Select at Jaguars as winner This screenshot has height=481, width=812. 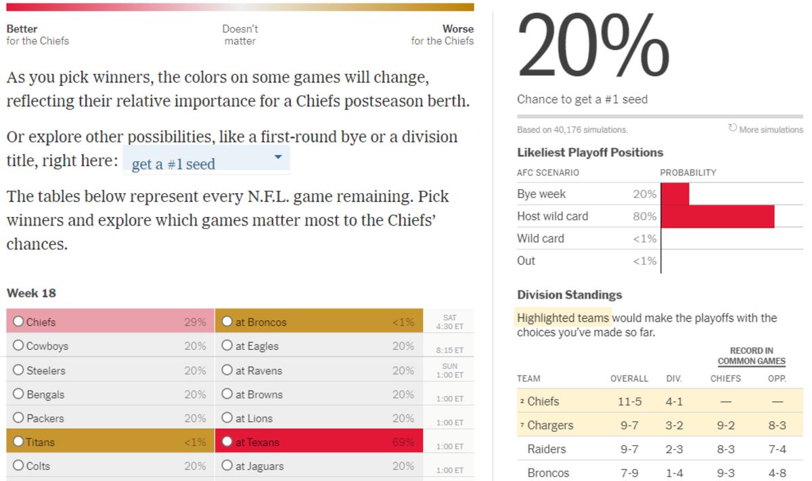(227, 465)
